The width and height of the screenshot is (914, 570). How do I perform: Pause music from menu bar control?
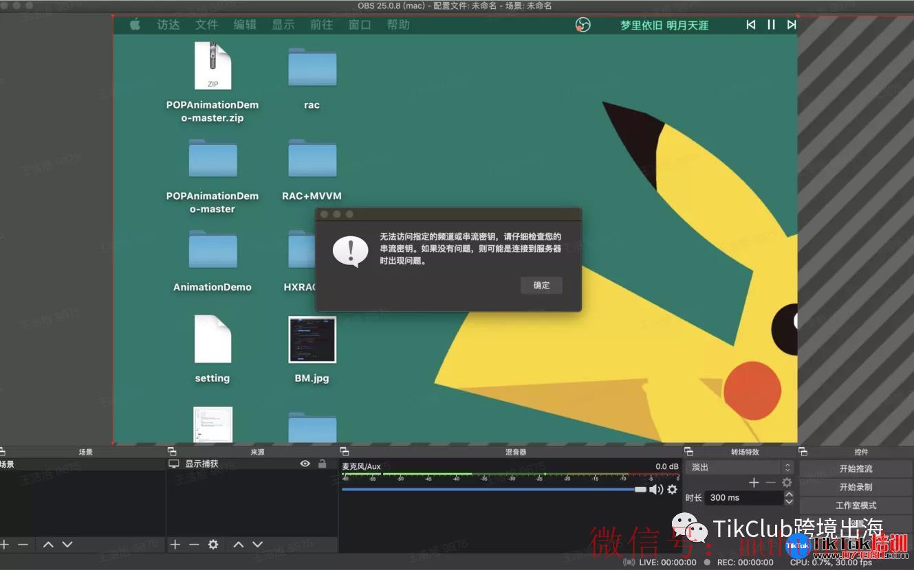click(x=771, y=25)
